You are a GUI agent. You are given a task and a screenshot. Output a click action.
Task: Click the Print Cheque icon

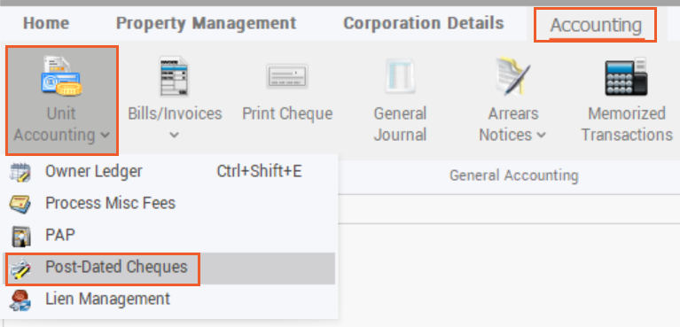(287, 77)
